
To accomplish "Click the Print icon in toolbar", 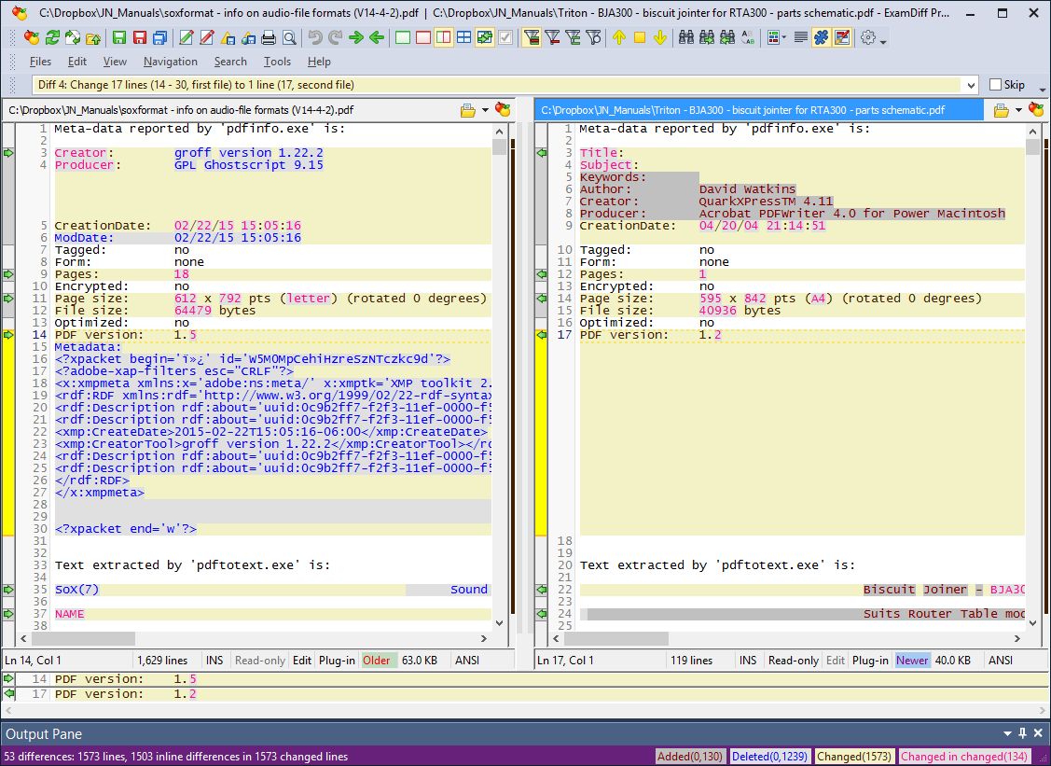I will [269, 37].
